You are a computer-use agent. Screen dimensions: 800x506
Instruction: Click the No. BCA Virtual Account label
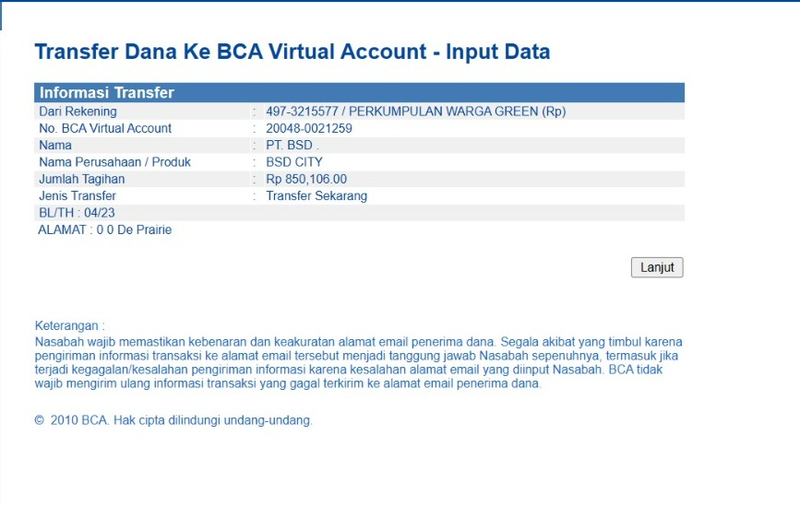105,128
